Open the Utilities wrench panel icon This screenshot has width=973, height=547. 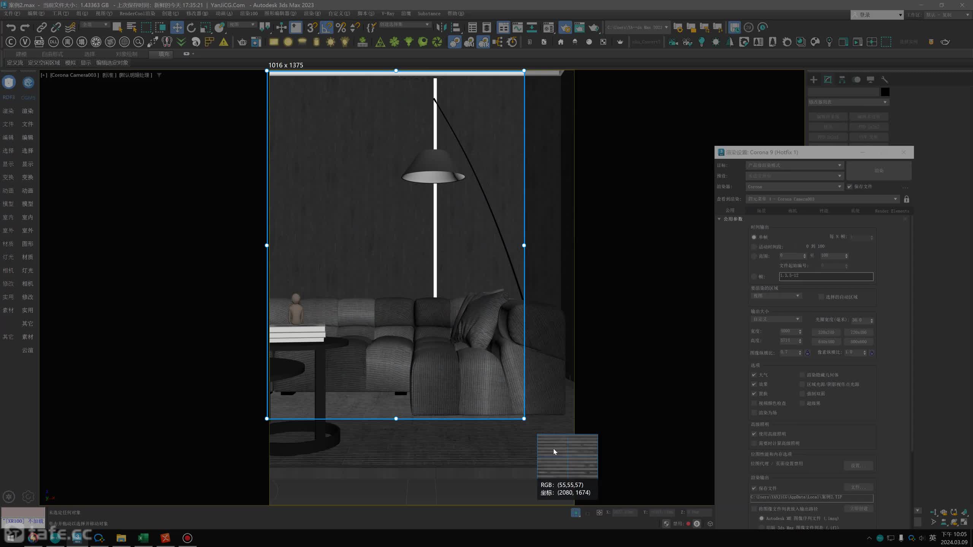(884, 79)
